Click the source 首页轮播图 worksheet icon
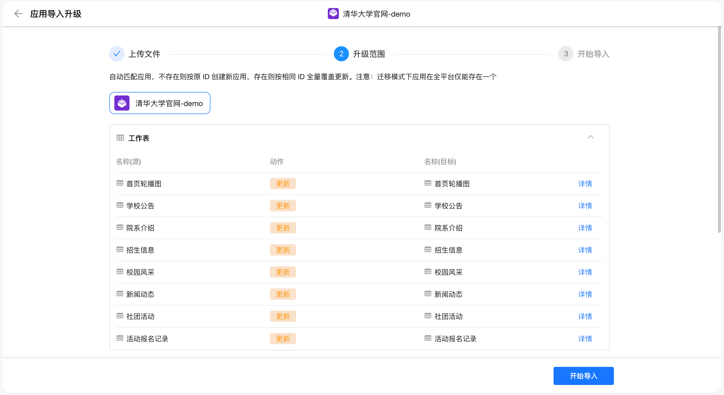Image resolution: width=724 pixels, height=395 pixels. [x=120, y=183]
